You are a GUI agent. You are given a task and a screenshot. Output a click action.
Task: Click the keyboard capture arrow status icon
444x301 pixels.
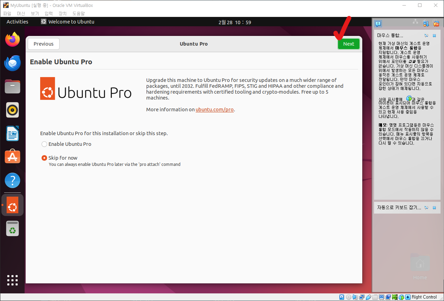[408, 297]
